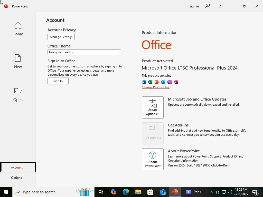263x197 pixels.
Task: Click the Sign In button under Sign in to Office
Action: tap(58, 81)
